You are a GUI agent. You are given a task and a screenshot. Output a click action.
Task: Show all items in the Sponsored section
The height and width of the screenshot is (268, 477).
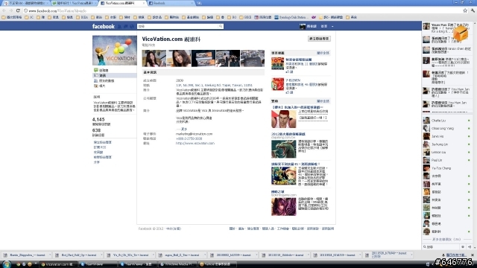(323, 101)
